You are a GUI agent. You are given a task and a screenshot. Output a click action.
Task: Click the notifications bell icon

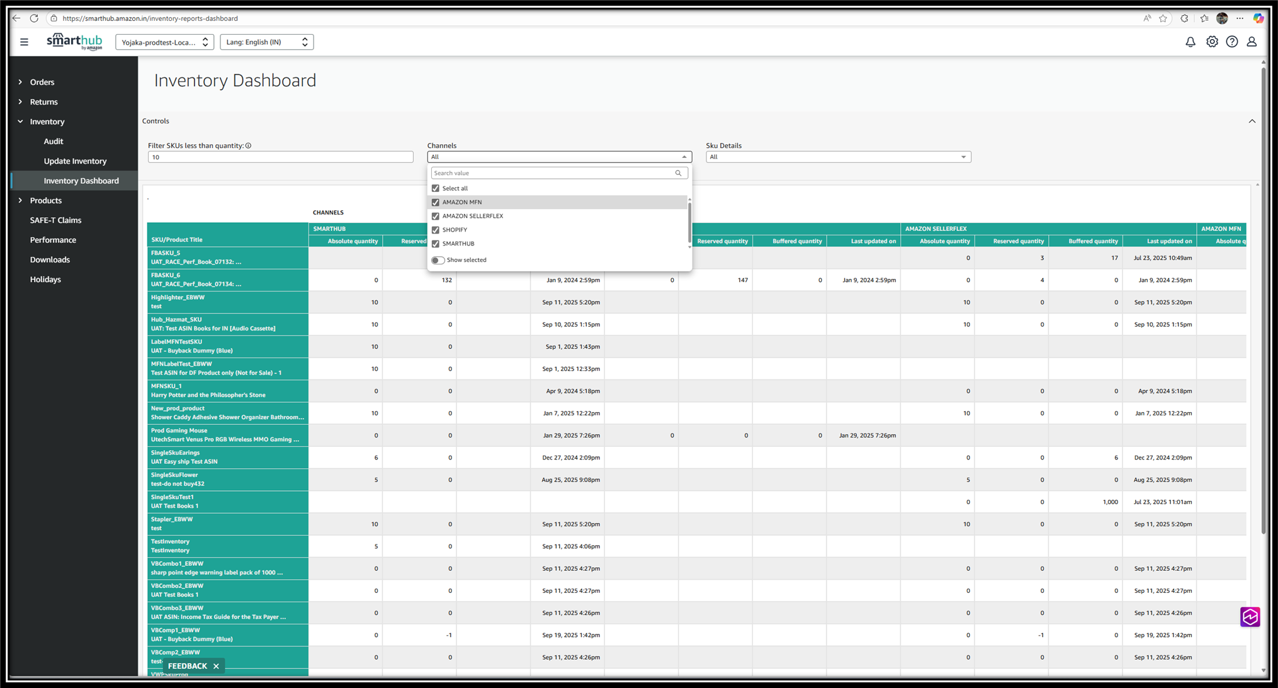click(1190, 42)
